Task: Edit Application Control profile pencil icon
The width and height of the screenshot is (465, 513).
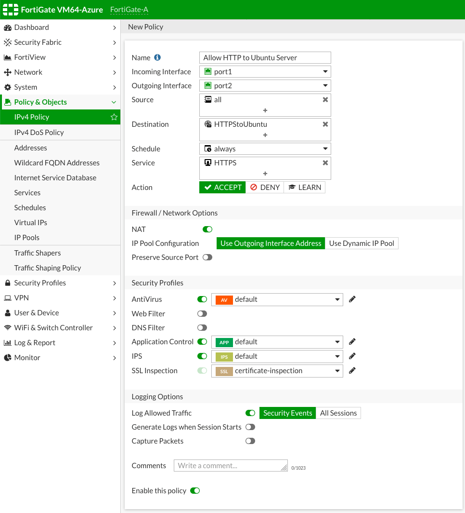Action: (352, 342)
